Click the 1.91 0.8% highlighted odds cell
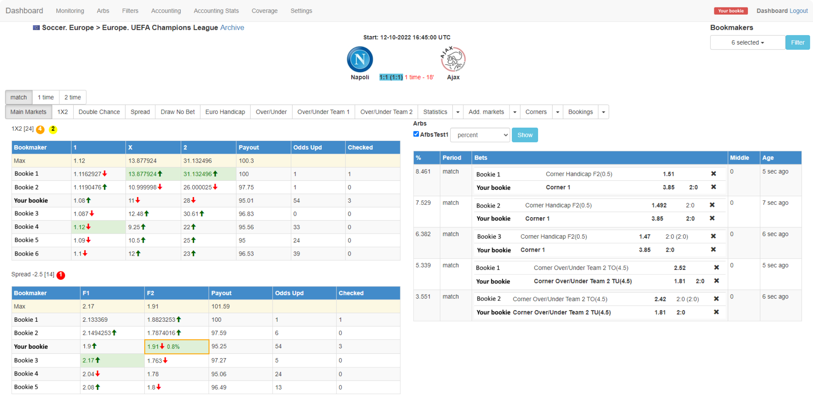Image resolution: width=813 pixels, height=398 pixels. (x=177, y=347)
